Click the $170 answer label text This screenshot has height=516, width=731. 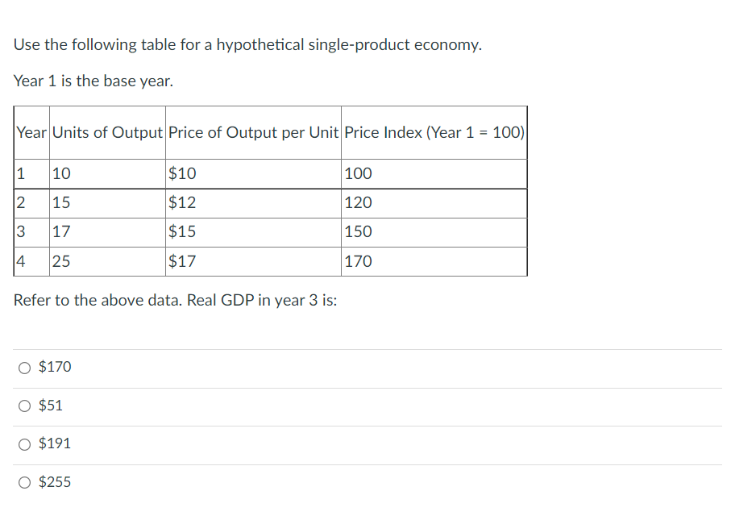point(54,367)
